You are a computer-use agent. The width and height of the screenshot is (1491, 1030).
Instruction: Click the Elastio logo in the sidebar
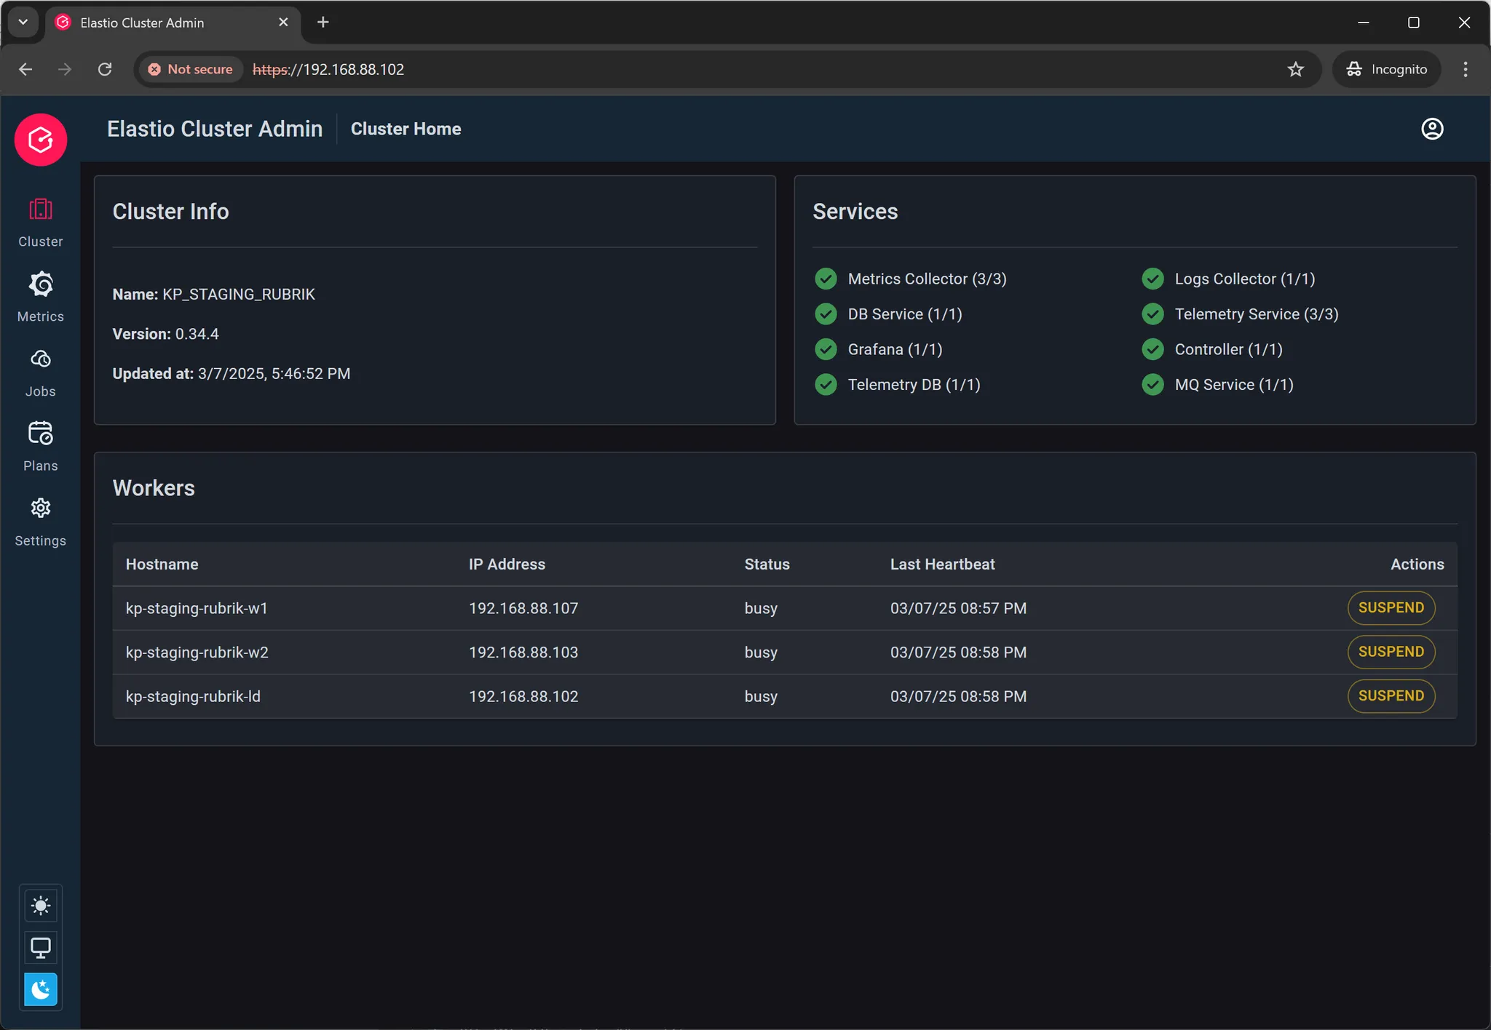tap(41, 140)
